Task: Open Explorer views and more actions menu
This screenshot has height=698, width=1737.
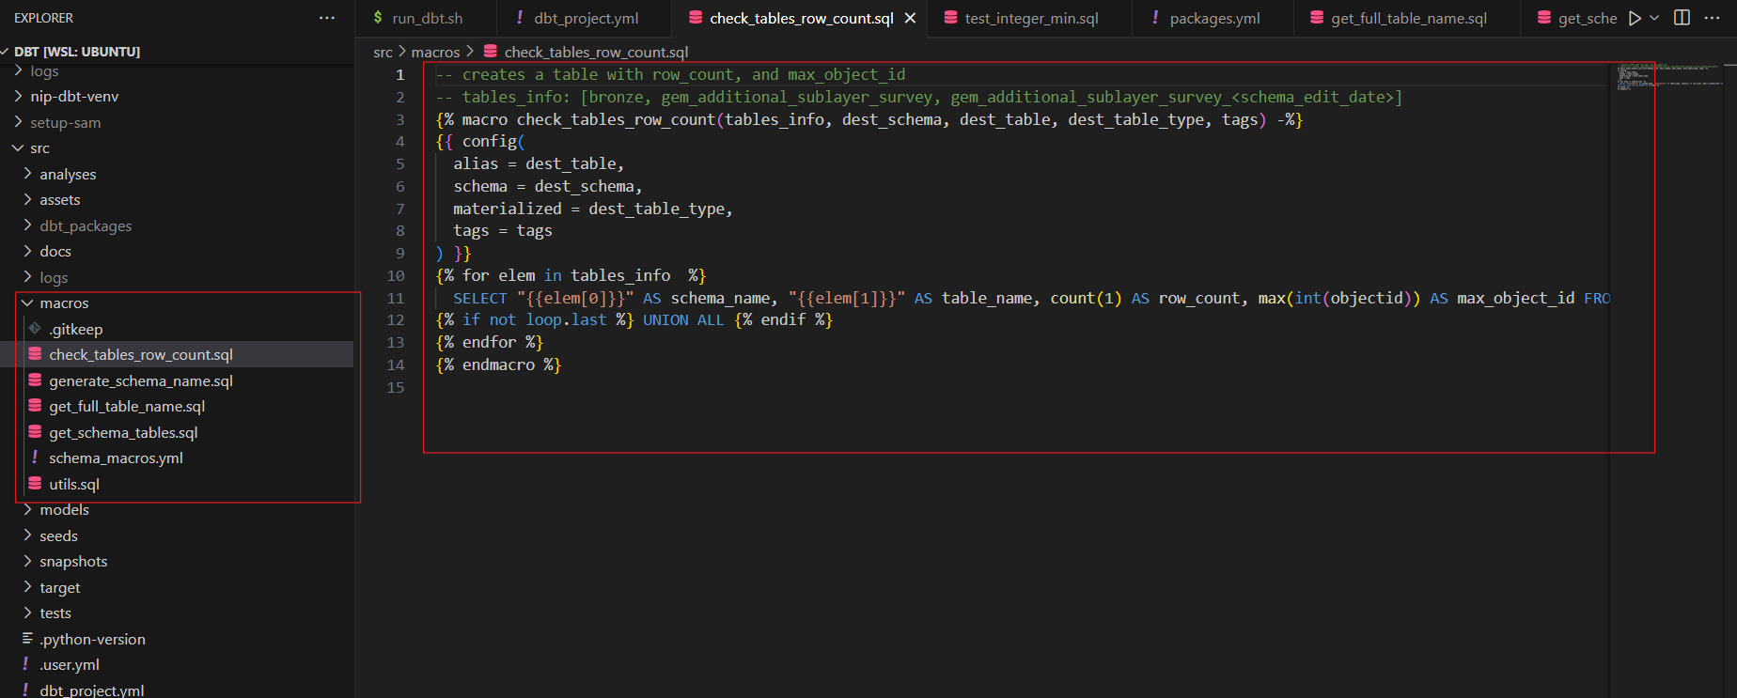Action: click(x=327, y=18)
